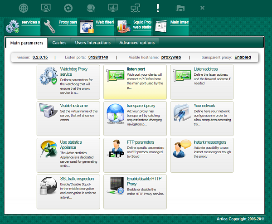This screenshot has width=272, height=224.
Task: Click the transparent proxy globe icon
Action: point(115,113)
